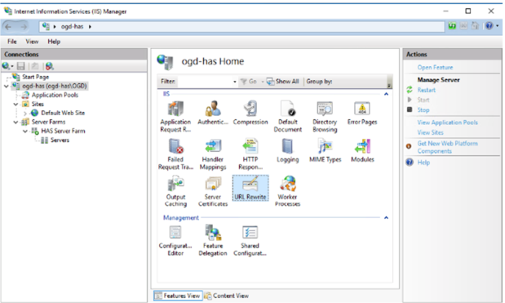Select the Servers tree item

point(60,140)
